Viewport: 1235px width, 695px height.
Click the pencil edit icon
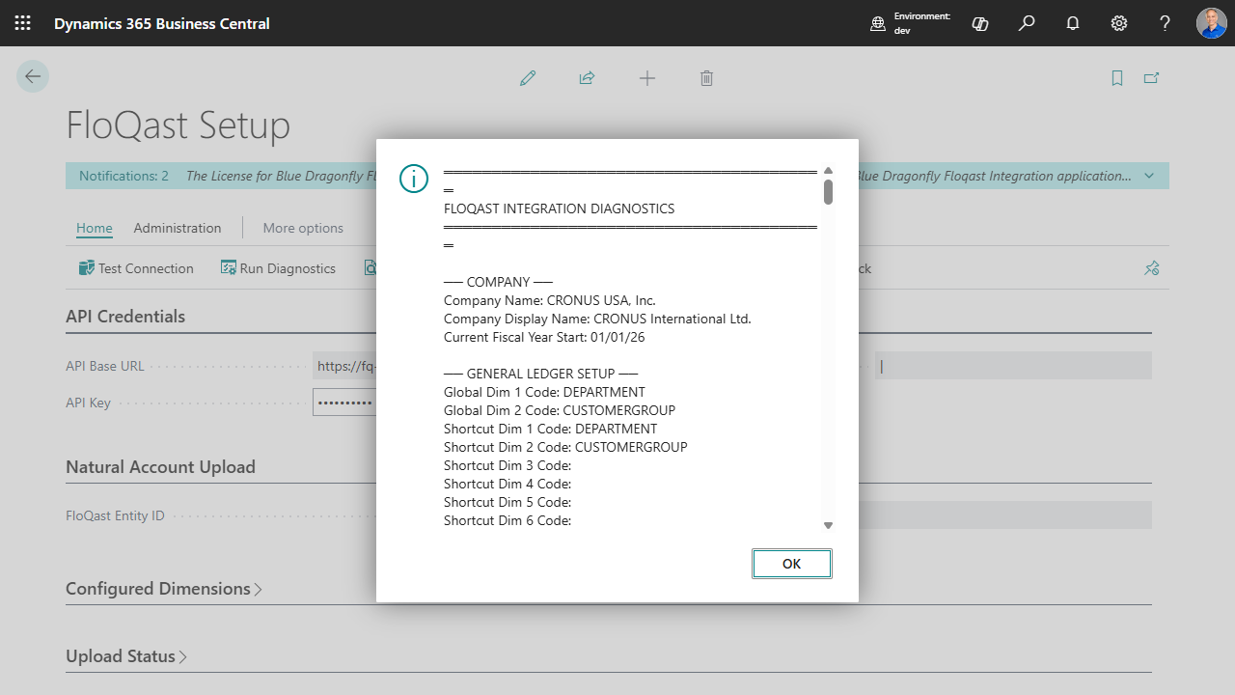528,78
